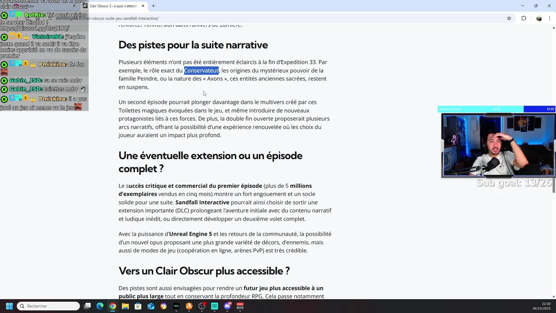
Task: Open Outlook from the taskbar
Action: (151, 306)
